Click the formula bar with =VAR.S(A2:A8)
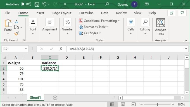The image size is (190, 107). click(125, 49)
